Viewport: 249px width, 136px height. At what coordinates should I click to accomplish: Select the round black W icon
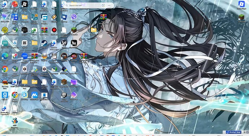[64, 43]
